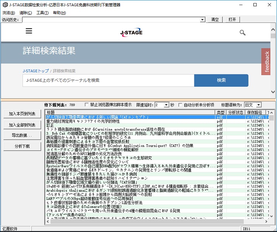Enable 禁止浏览器弹出脚本提示 checkbox
The height and width of the screenshot is (232, 277).
coord(86,105)
